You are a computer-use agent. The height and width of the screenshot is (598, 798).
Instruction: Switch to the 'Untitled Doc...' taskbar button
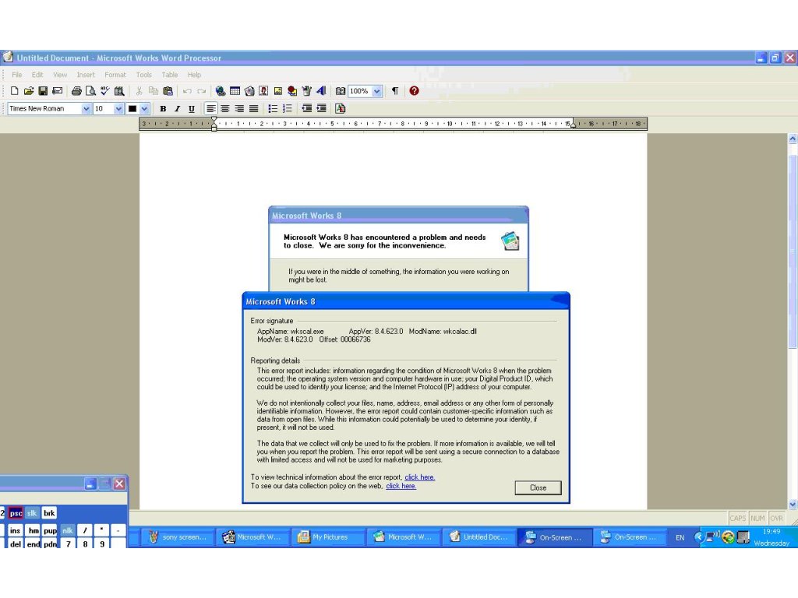478,537
